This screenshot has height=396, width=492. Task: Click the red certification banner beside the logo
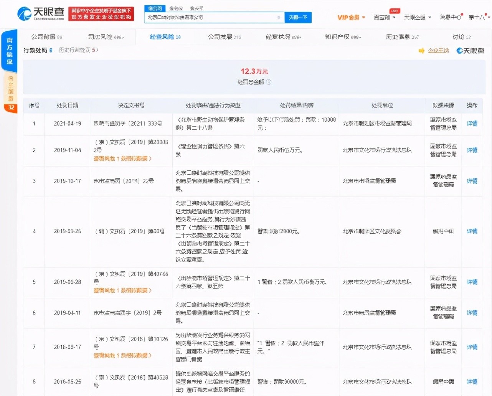click(101, 14)
